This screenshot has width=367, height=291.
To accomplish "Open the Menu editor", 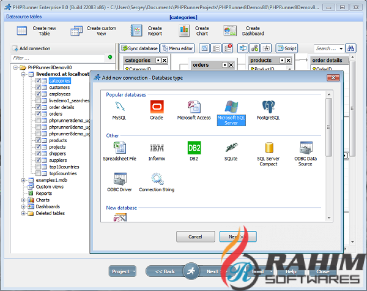I will (178, 48).
